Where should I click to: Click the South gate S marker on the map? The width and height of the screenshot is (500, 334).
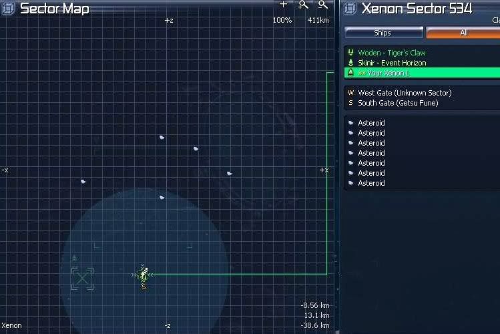pos(144,287)
